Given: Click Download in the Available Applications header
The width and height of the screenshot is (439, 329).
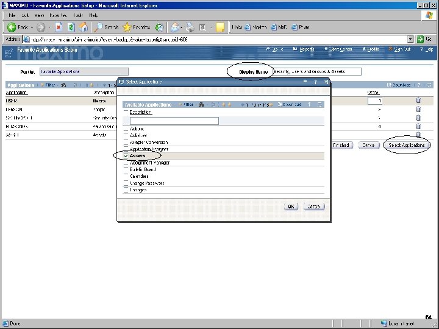Looking at the screenshot, I should coord(290,105).
